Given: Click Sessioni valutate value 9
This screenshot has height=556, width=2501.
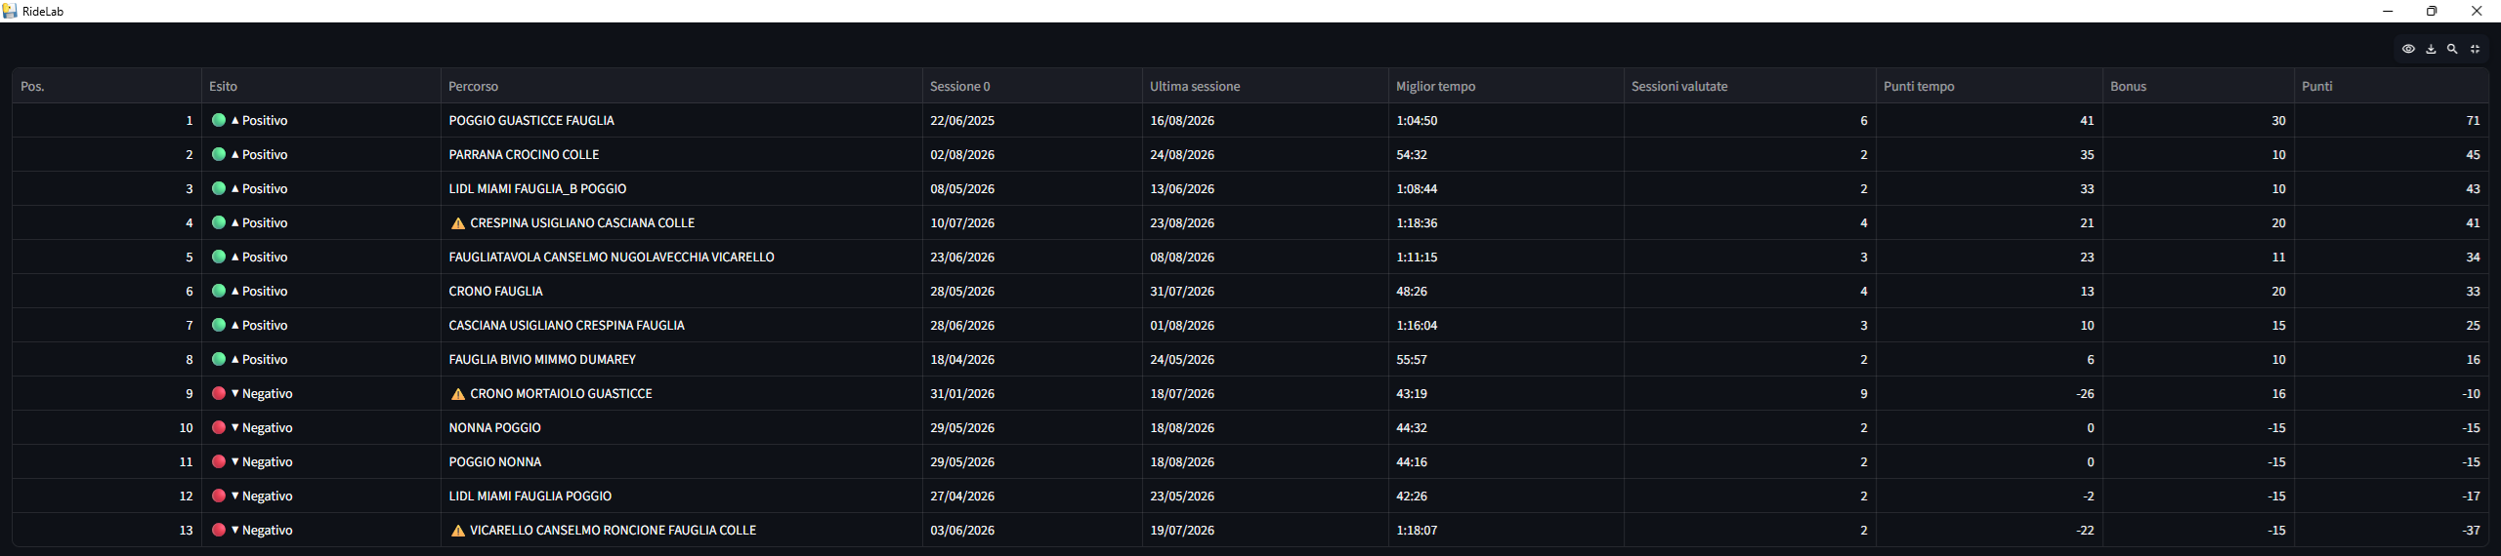Looking at the screenshot, I should [x=1863, y=393].
